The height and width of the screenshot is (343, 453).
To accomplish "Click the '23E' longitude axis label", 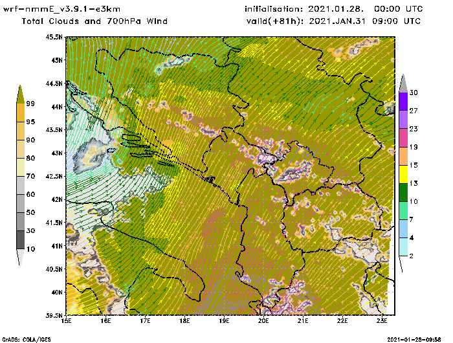I will click(x=382, y=321).
